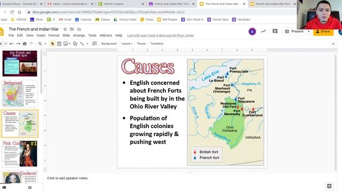Image resolution: width=342 pixels, height=192 pixels.
Task: Click the yellow Share button
Action: (323, 31)
